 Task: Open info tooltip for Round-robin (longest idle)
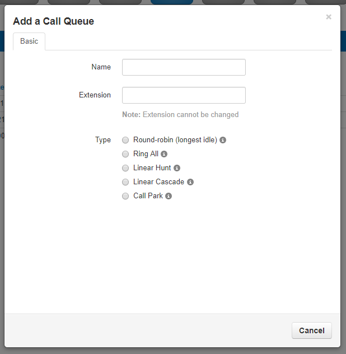(223, 140)
